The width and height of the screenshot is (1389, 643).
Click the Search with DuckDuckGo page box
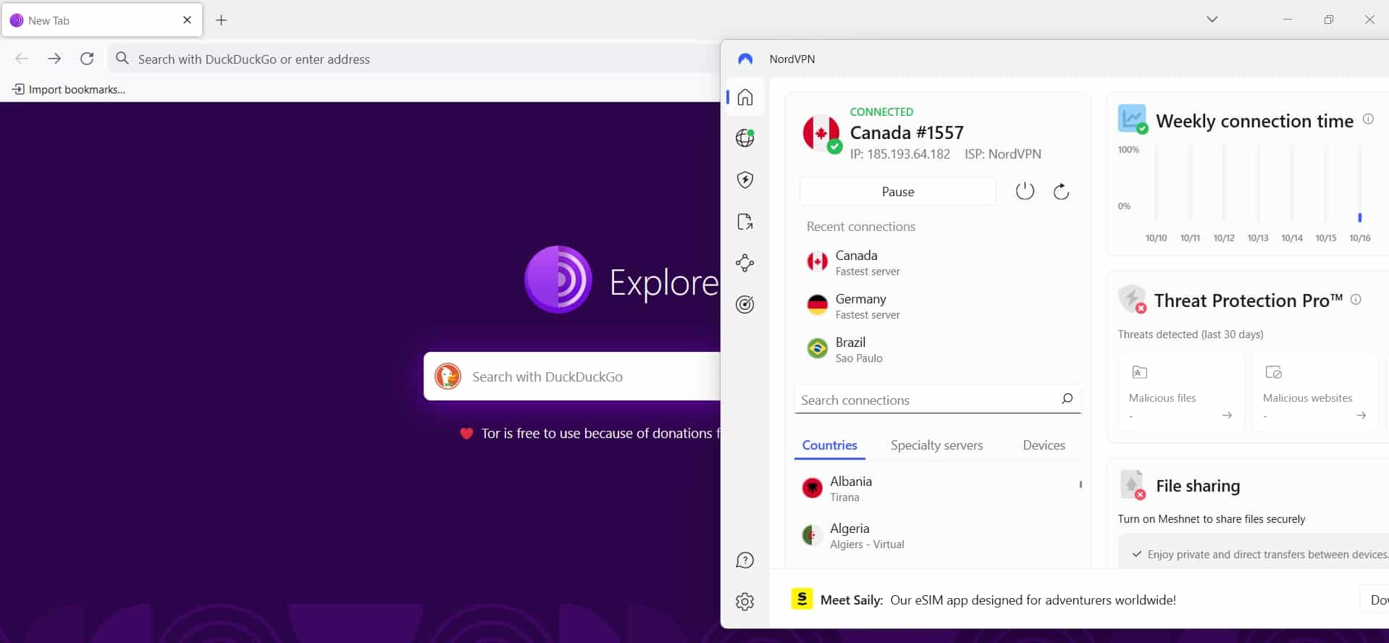point(572,377)
